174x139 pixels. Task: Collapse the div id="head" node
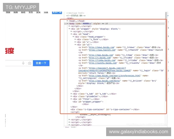tap(71, 34)
